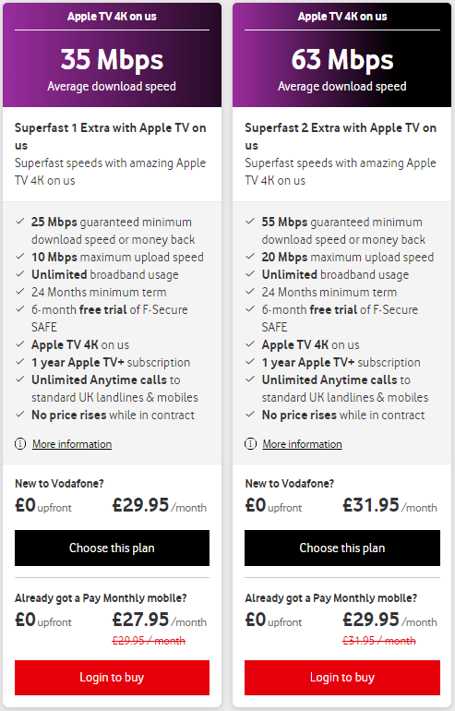Click the checkmark next to 20 Mbps maximum upload
The image size is (455, 711).
click(250, 257)
